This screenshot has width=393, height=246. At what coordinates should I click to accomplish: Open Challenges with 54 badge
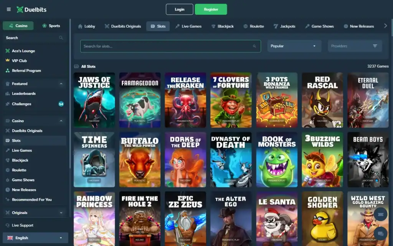35,104
